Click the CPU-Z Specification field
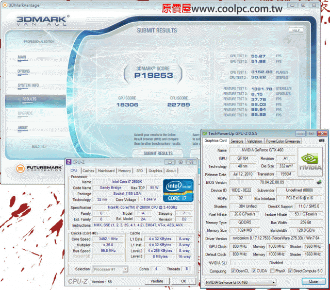The height and width of the screenshot is (290, 330). click(x=143, y=208)
